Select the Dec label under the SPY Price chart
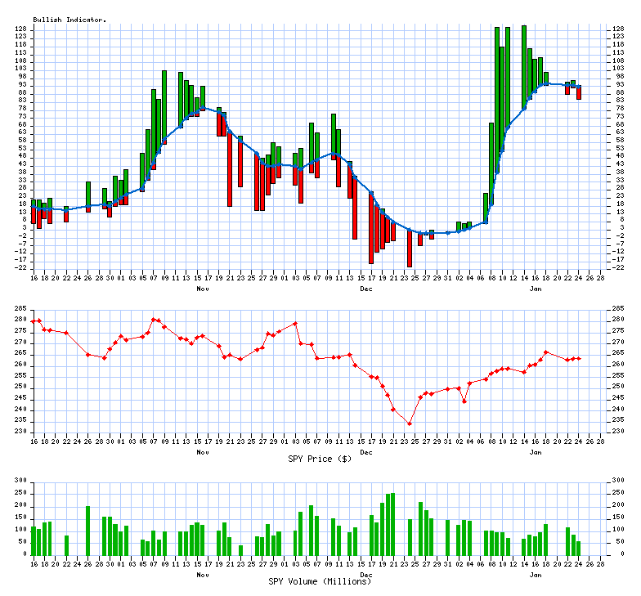This screenshot has height=596, width=641. pos(366,451)
